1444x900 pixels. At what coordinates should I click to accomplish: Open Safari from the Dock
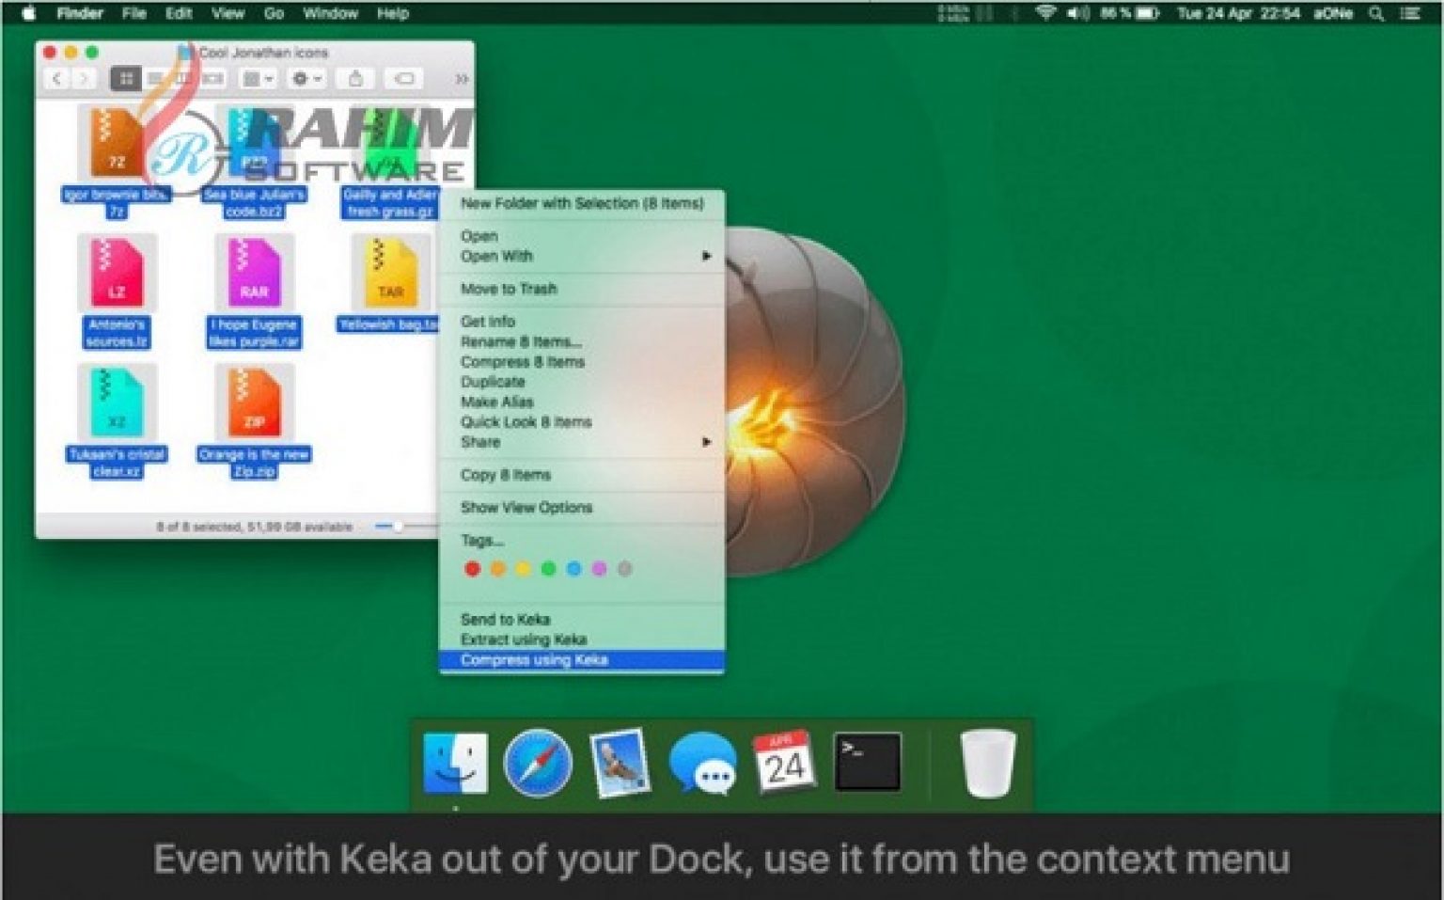point(538,764)
